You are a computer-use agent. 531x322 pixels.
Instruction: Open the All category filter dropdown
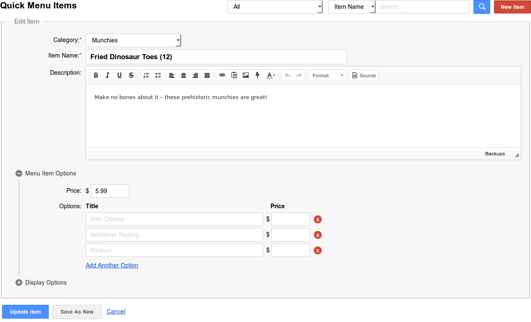click(x=275, y=7)
